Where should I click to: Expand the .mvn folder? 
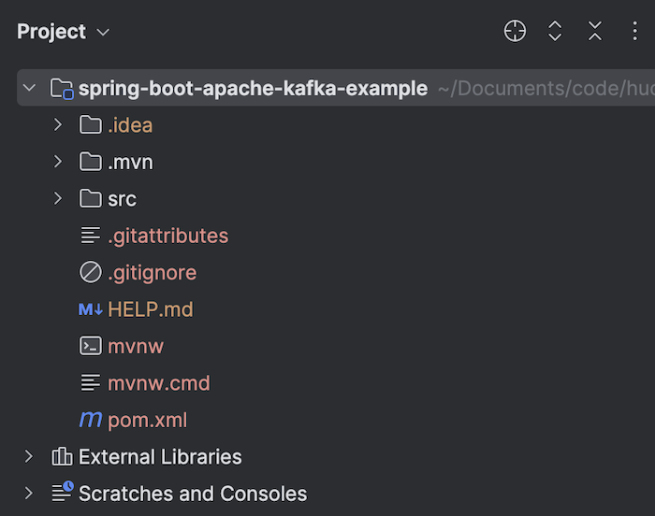58,162
